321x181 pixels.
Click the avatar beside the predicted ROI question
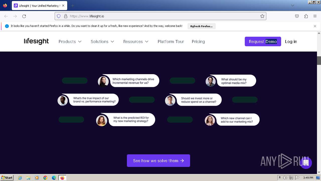102,121
